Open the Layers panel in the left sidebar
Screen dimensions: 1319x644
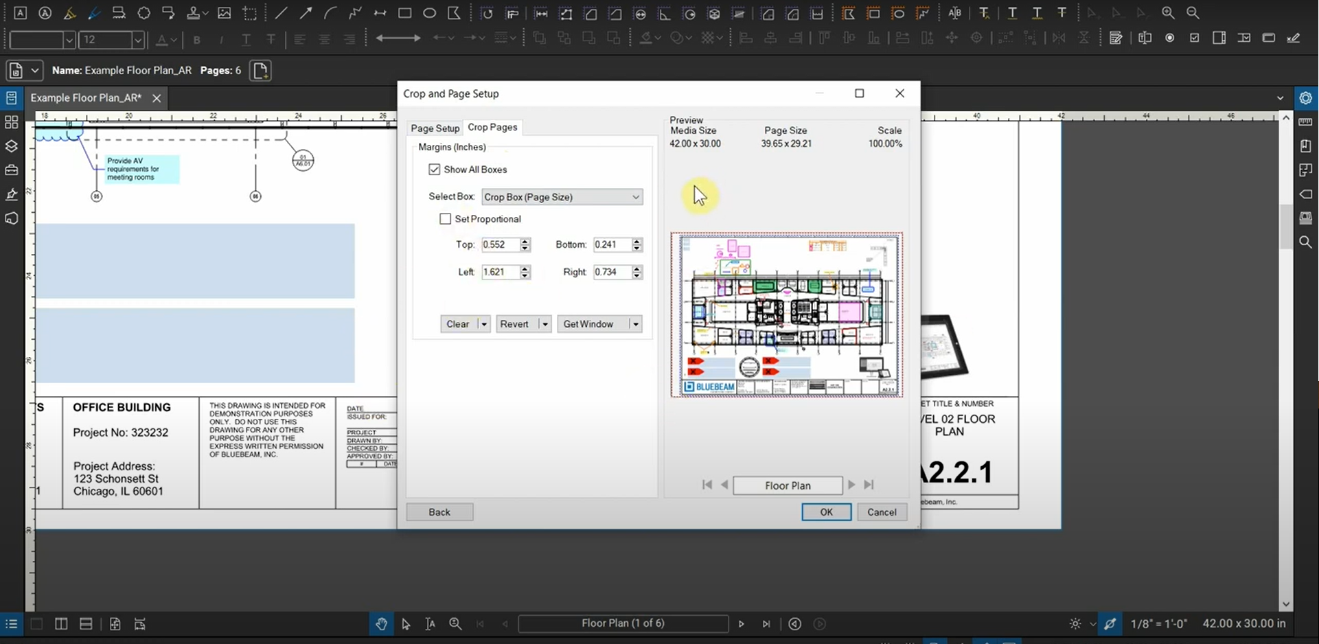tap(11, 146)
